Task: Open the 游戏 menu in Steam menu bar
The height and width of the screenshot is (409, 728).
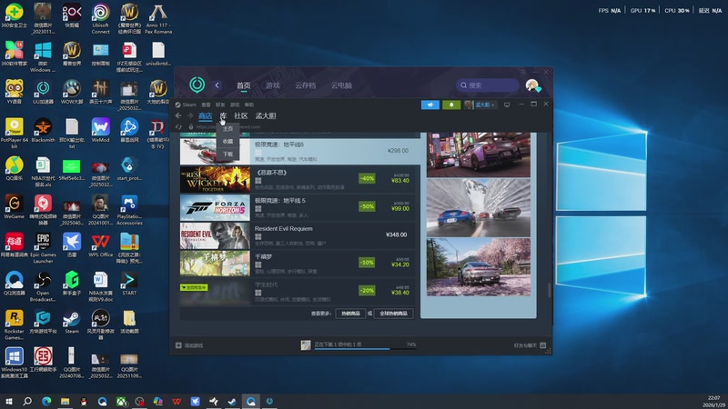Action: pyautogui.click(x=235, y=105)
